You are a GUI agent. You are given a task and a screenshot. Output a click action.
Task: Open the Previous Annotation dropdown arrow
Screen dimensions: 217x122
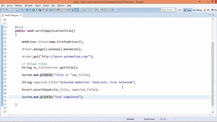click(102, 10)
